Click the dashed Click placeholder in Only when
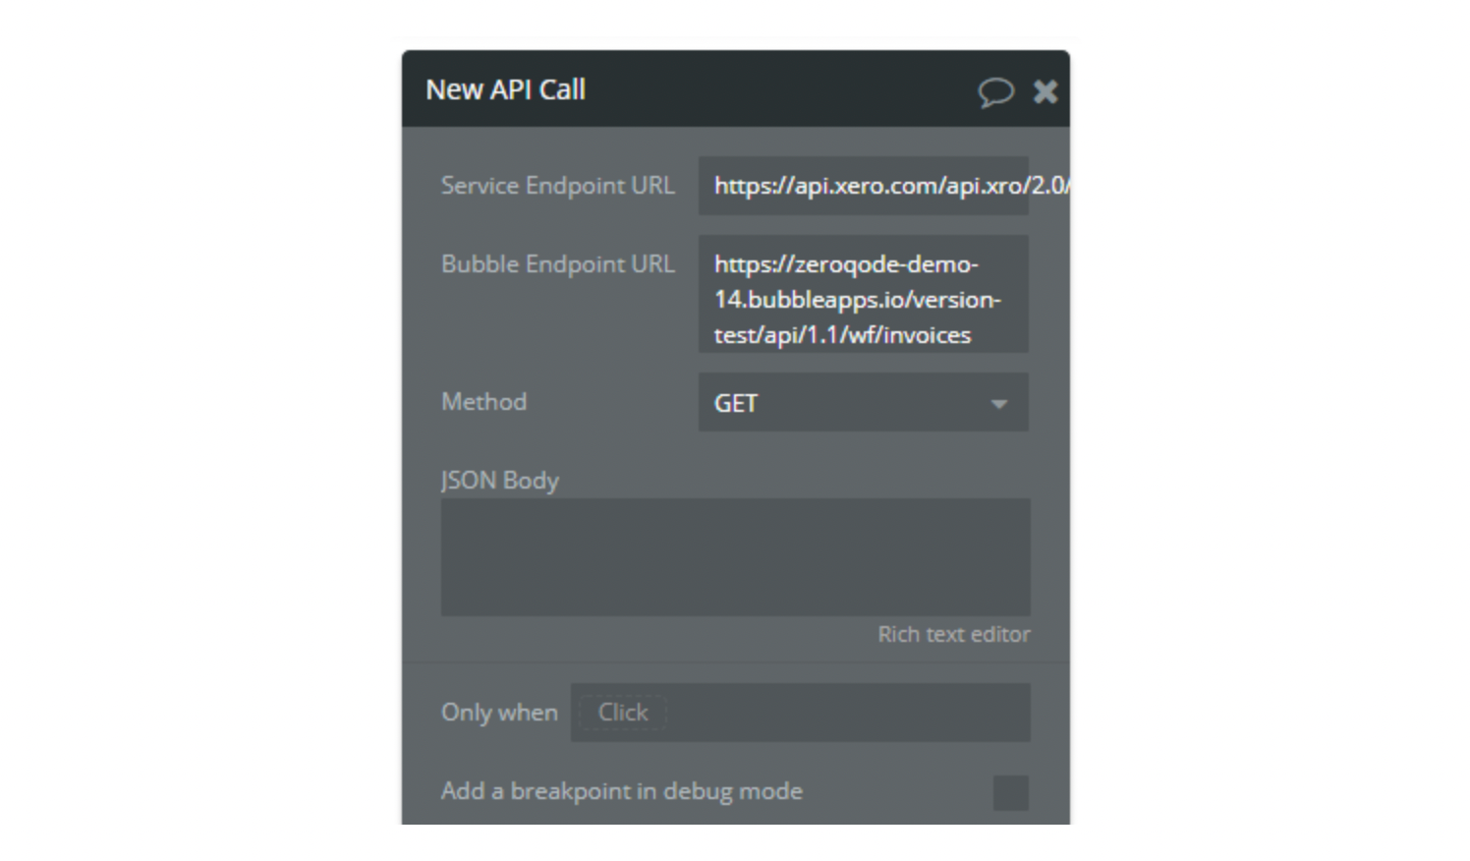 pos(623,713)
